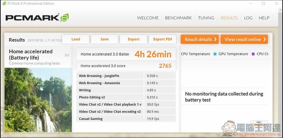Click the CPU Temperature legend label
This screenshot has height=138, width=283.
click(196, 54)
